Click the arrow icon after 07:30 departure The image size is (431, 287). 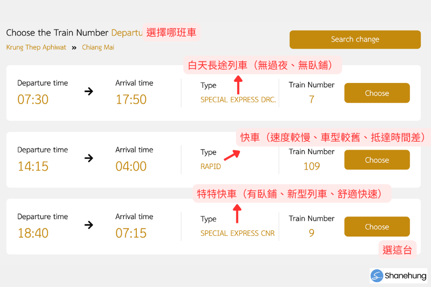tap(89, 91)
